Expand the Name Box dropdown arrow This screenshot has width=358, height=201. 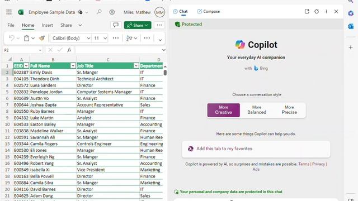pyautogui.click(x=40, y=50)
